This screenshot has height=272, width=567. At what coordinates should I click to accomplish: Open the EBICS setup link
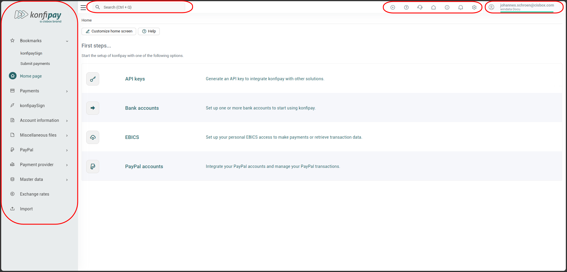pos(132,137)
